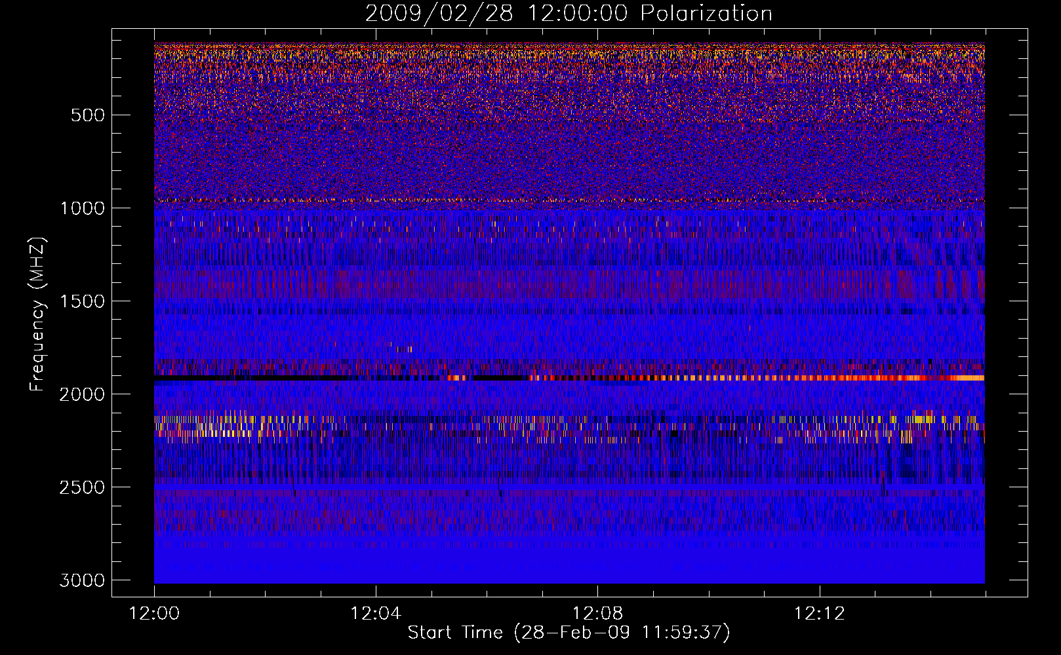The width and height of the screenshot is (1061, 655).
Task: Click the 1000 frequency tick label
Action: click(x=82, y=208)
